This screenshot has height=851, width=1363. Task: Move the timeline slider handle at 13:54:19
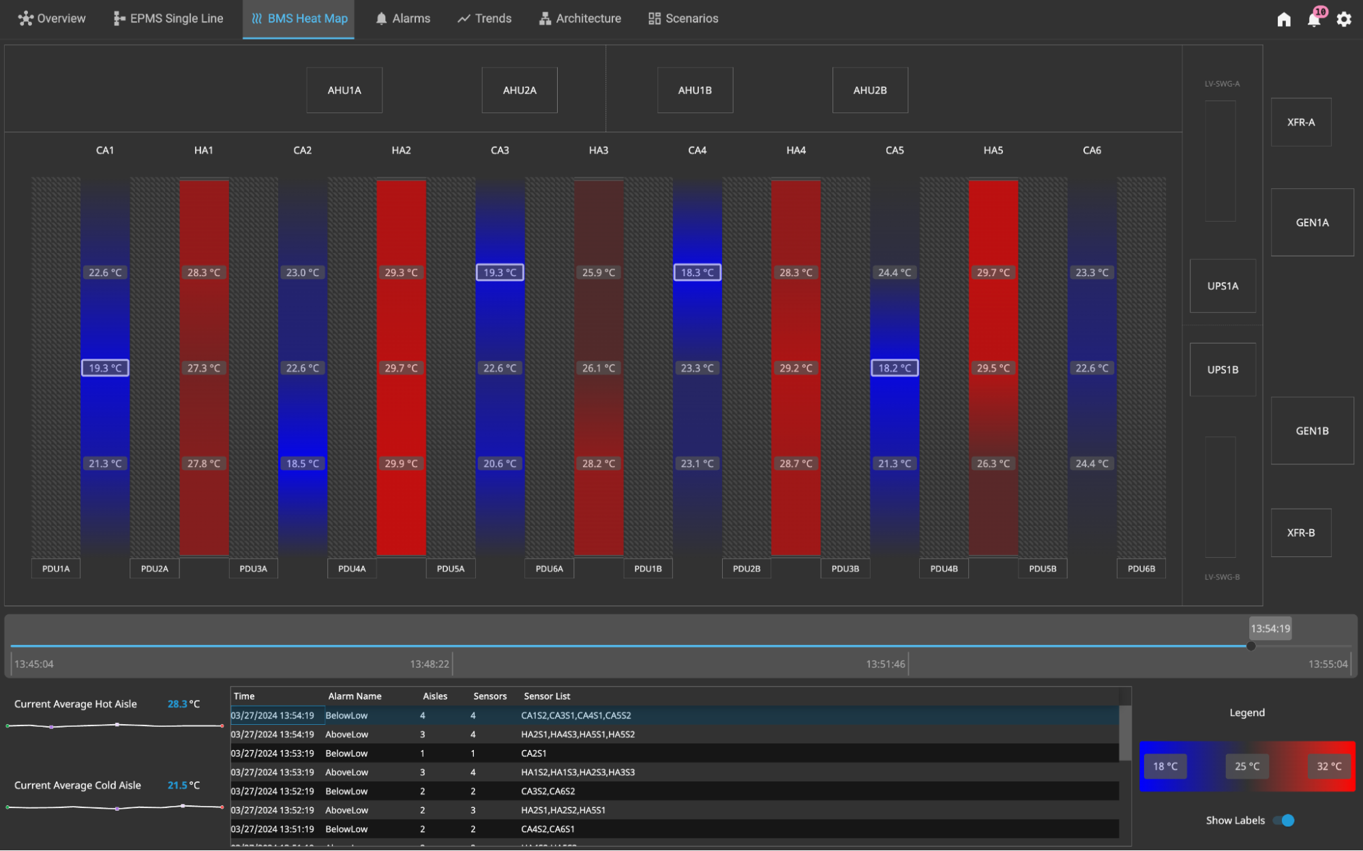pos(1250,646)
